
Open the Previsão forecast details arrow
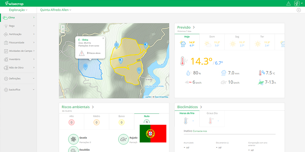[194, 27]
